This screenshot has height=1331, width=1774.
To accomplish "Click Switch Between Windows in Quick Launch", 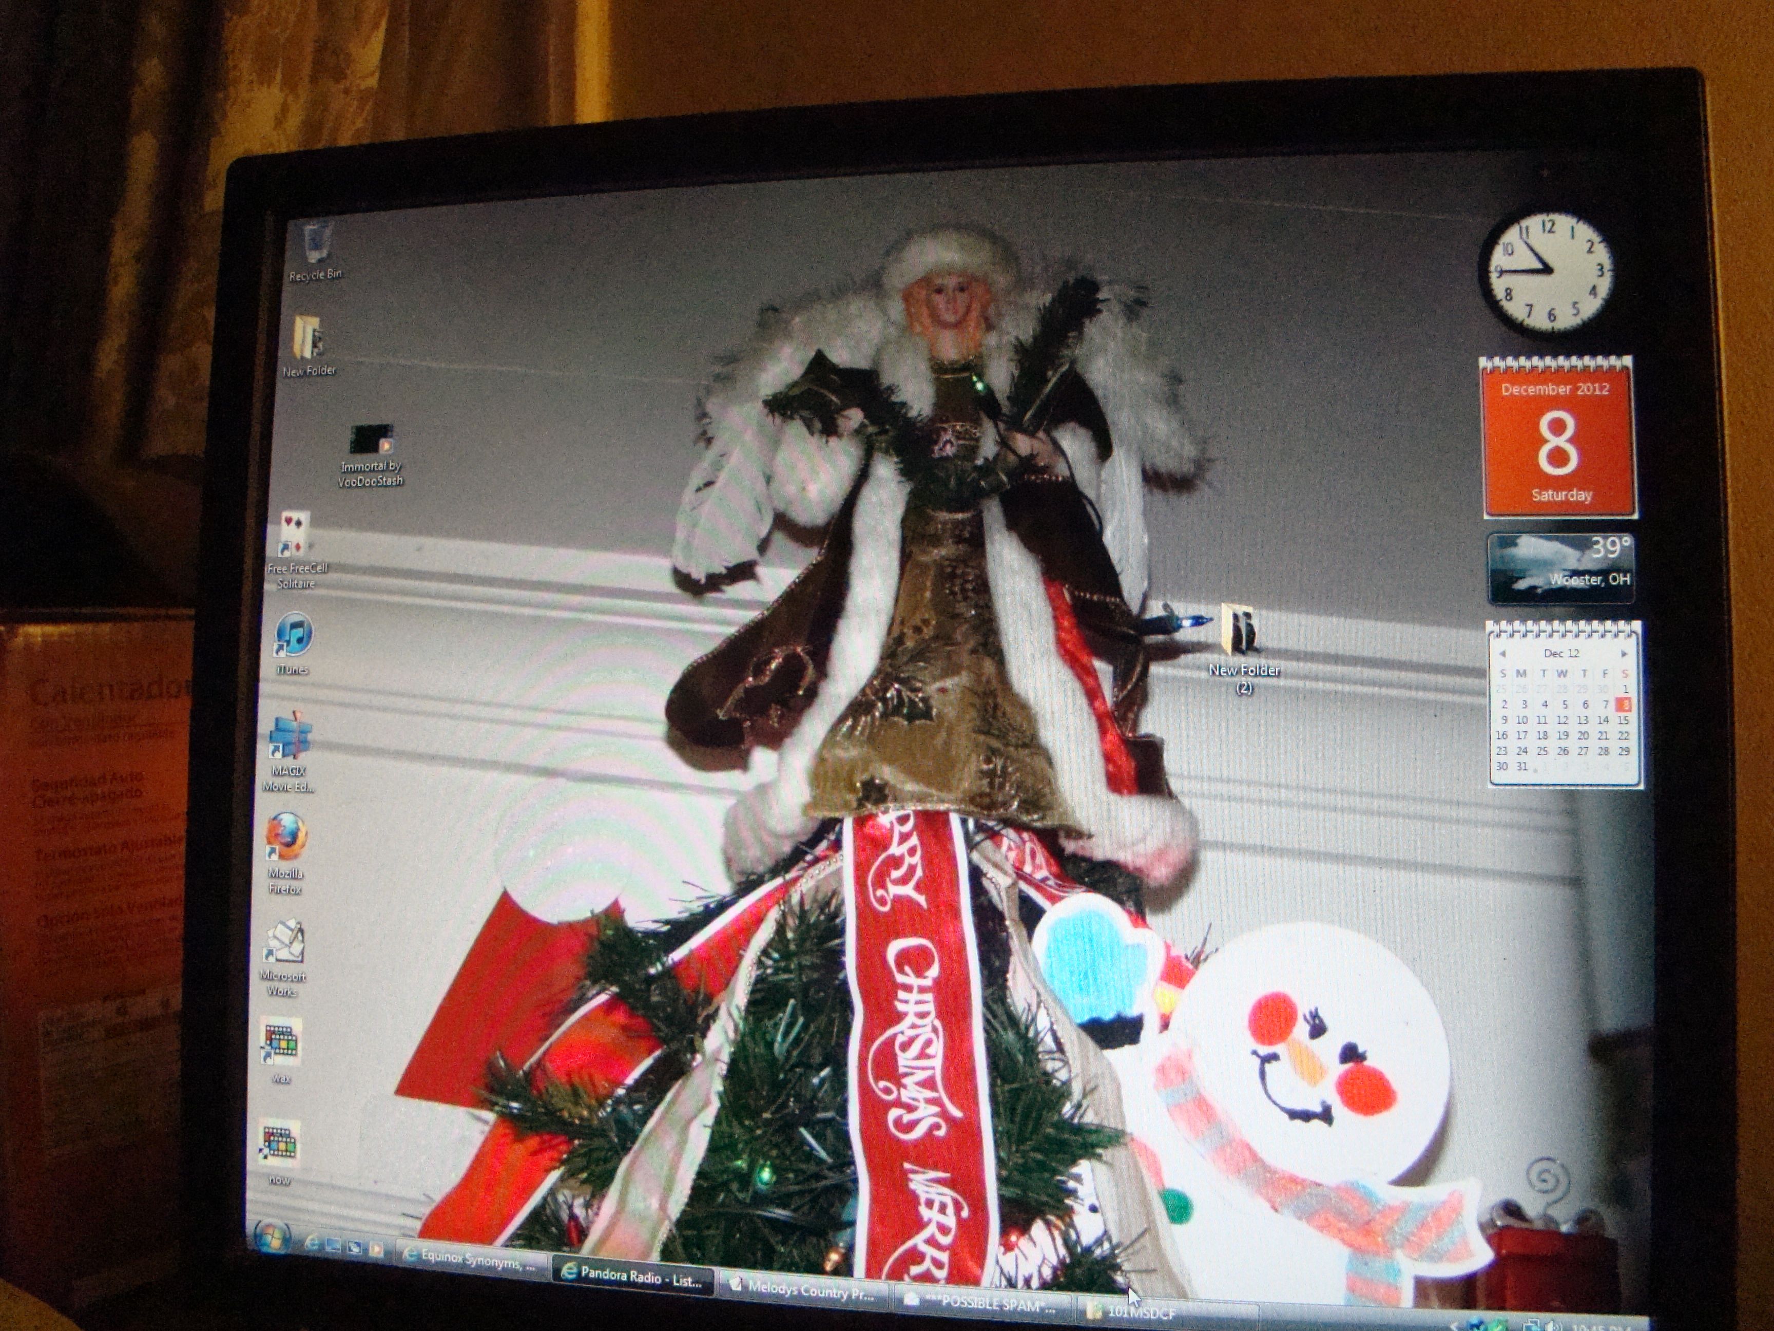I will pyautogui.click(x=354, y=1248).
